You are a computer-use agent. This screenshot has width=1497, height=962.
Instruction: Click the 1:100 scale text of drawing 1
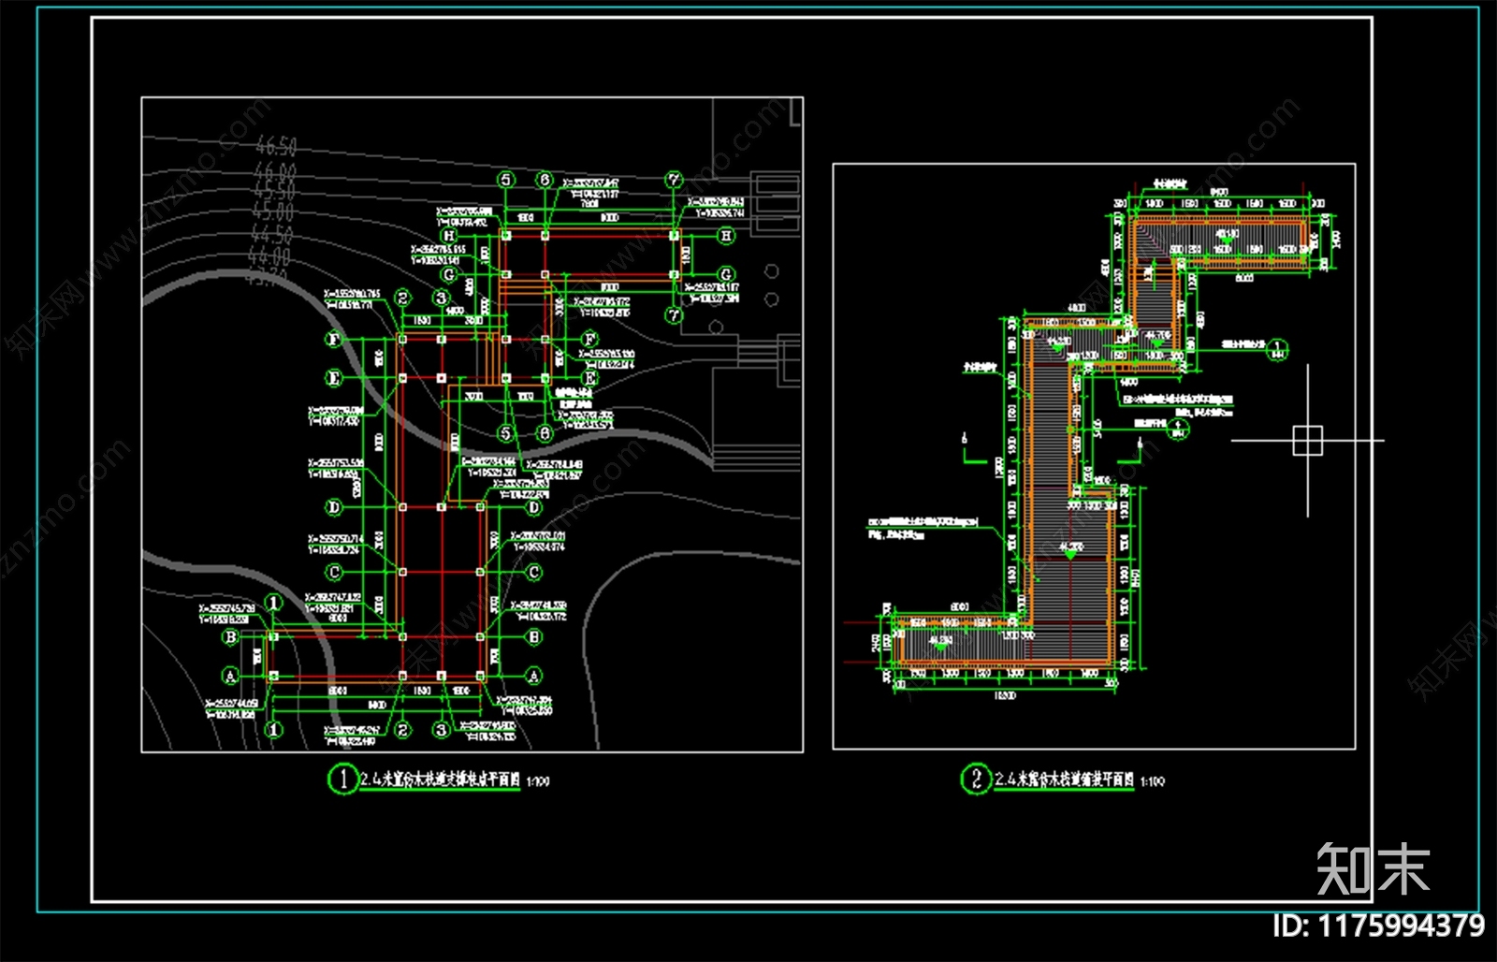point(538,782)
